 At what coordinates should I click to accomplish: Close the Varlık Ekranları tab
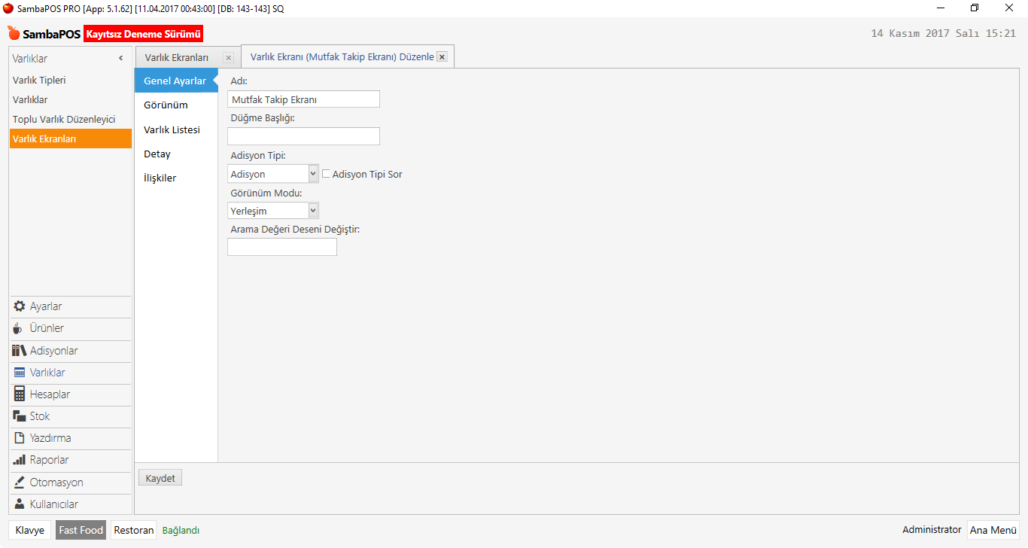point(228,58)
